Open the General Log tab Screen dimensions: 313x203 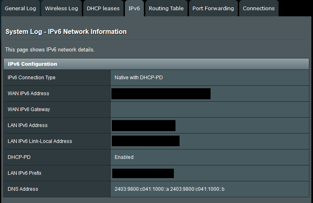tap(20, 9)
